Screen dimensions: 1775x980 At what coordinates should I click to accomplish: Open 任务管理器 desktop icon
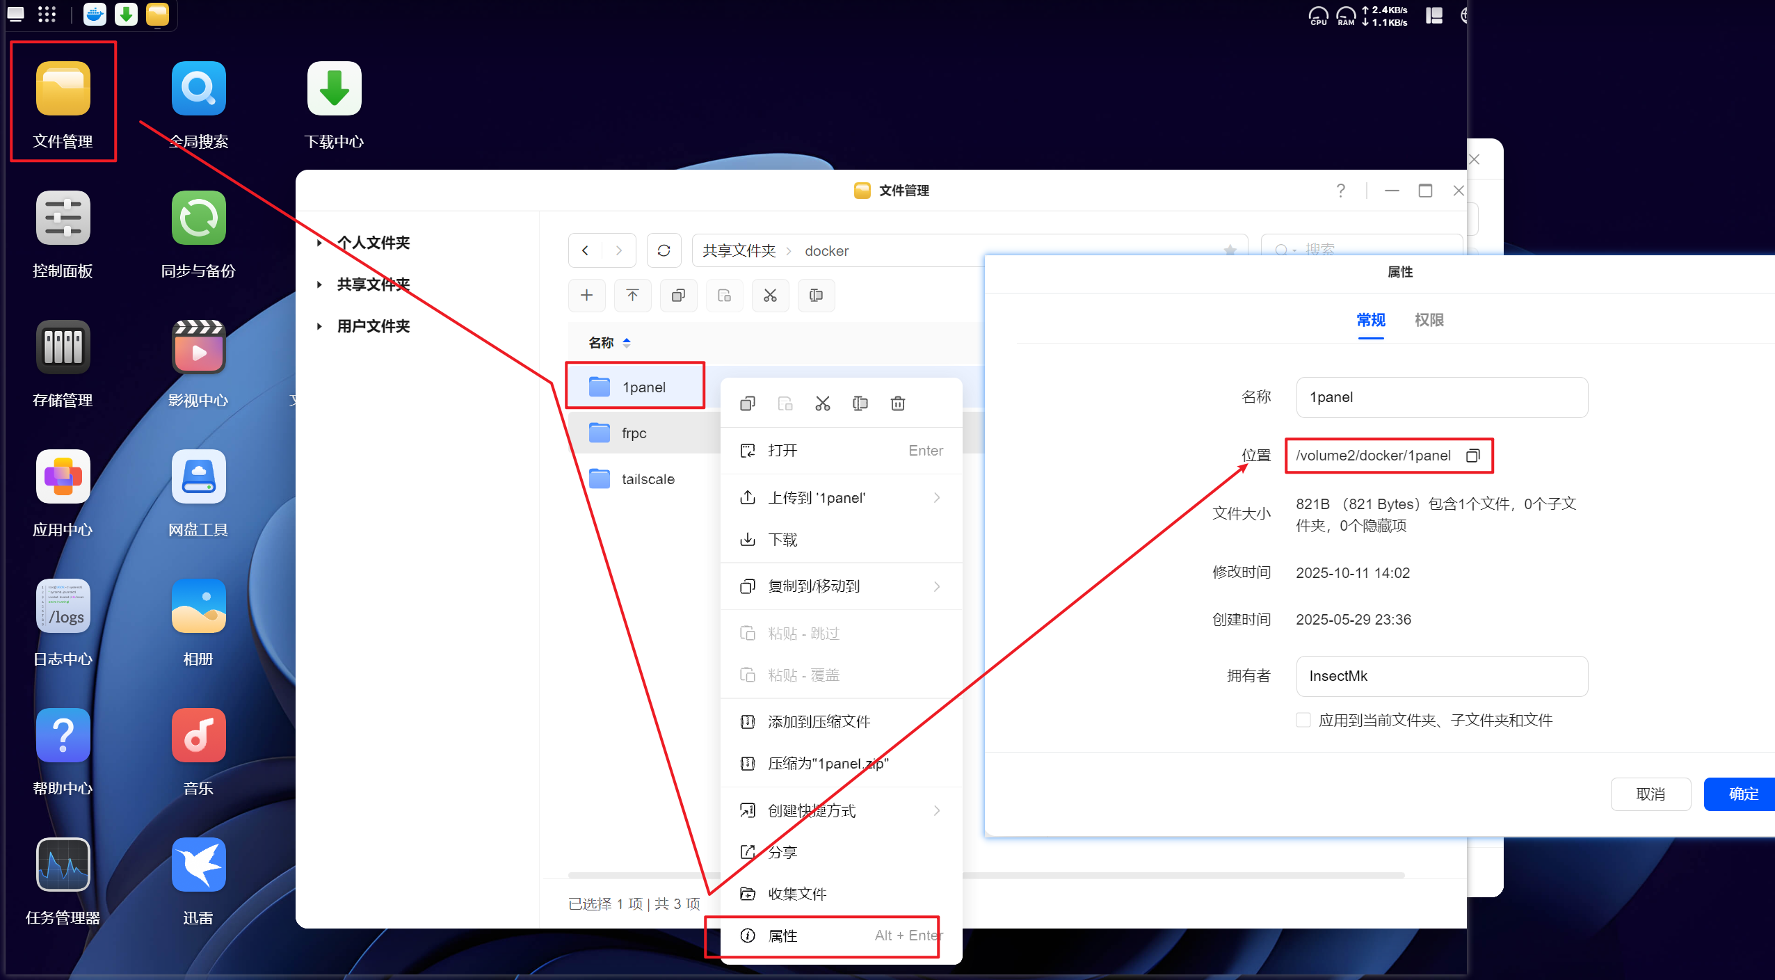click(63, 865)
